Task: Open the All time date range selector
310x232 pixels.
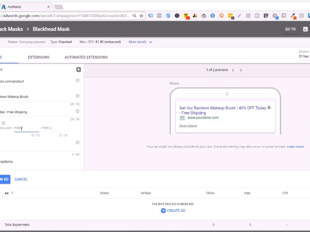Action: (304, 54)
